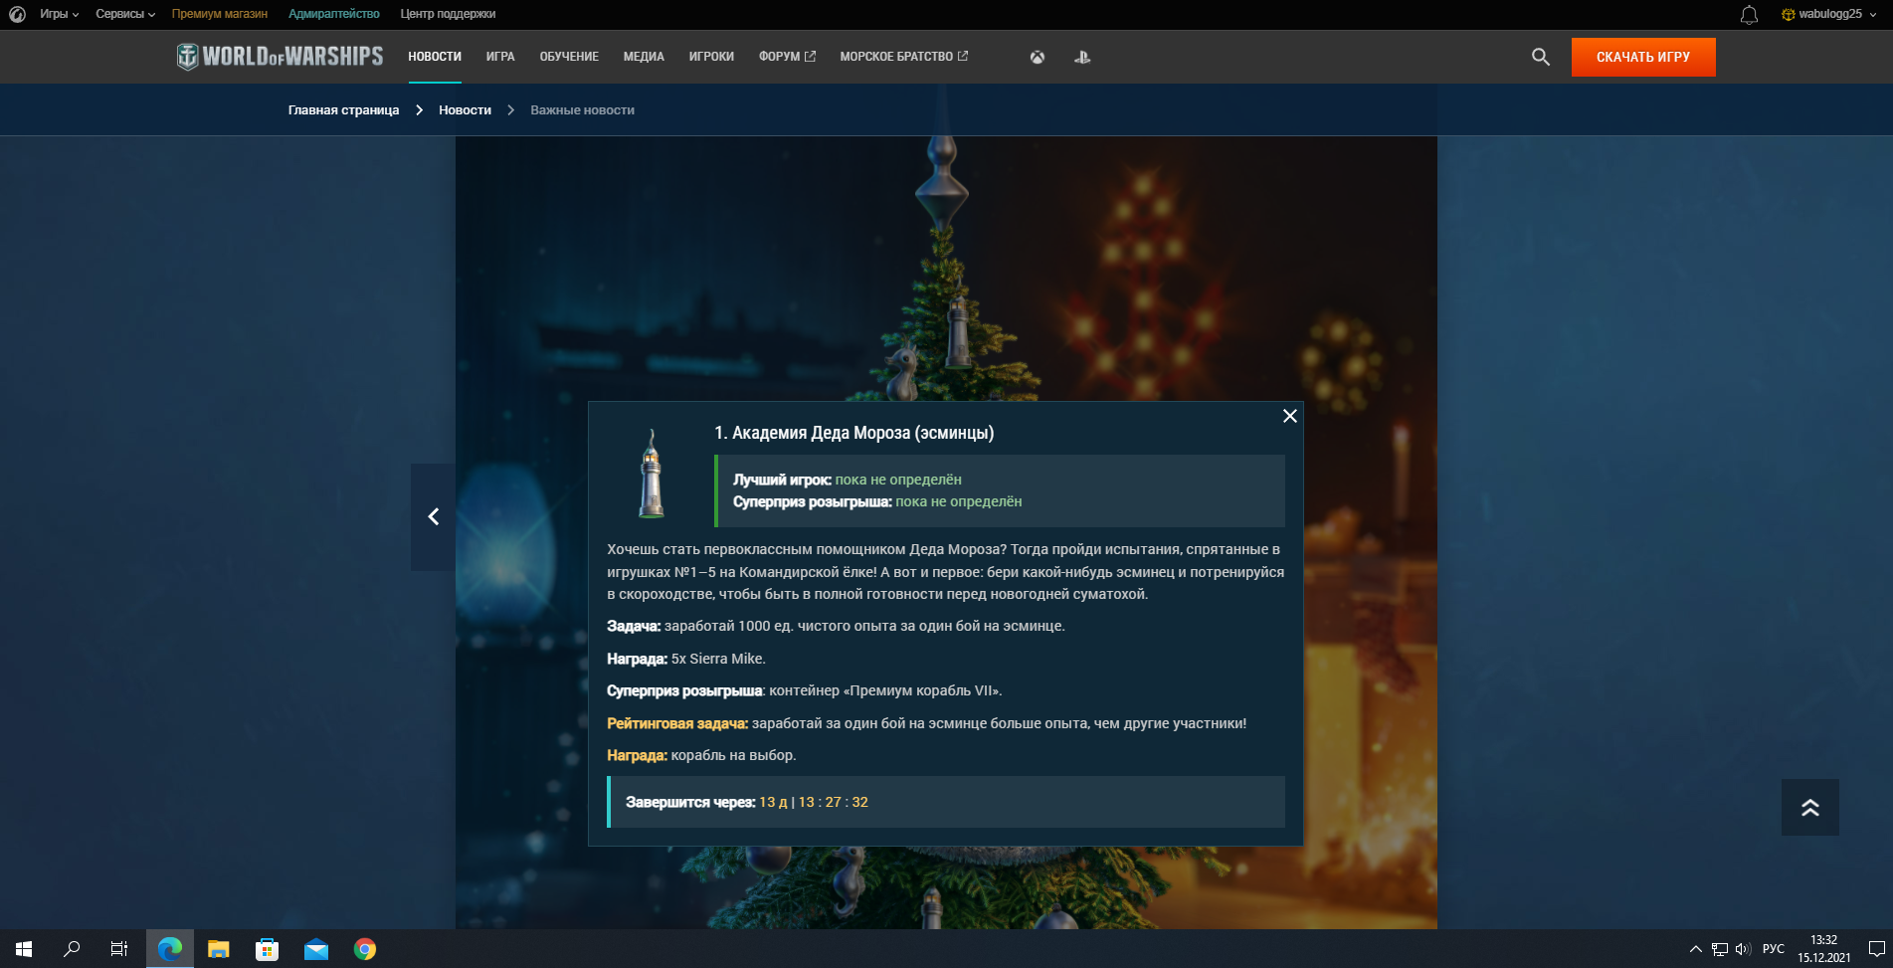Open the taskbar clock and date
1893x968 pixels.
(1824, 949)
